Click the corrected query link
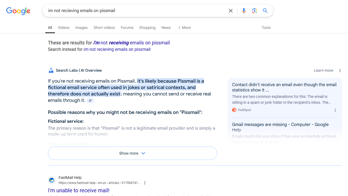The image size is (348, 196). tap(131, 43)
